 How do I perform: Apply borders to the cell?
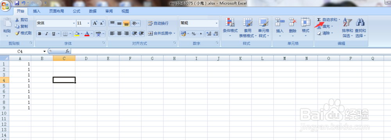(65, 34)
